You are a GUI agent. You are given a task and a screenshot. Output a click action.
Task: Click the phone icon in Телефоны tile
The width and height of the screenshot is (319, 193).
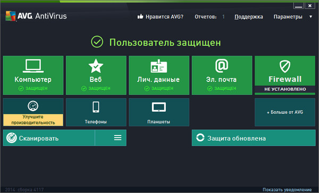coord(96,107)
